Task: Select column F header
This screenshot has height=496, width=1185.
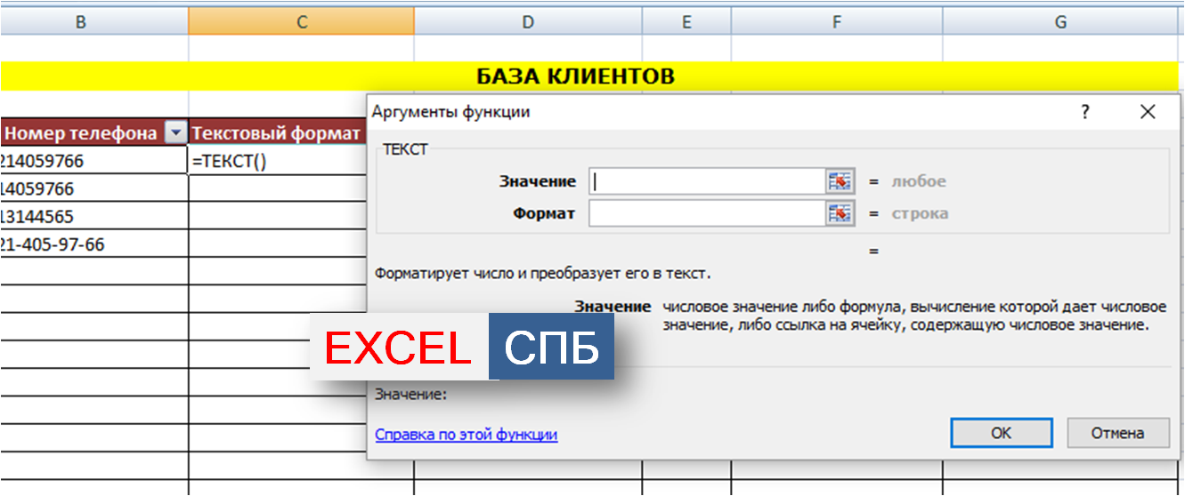Action: pyautogui.click(x=836, y=22)
